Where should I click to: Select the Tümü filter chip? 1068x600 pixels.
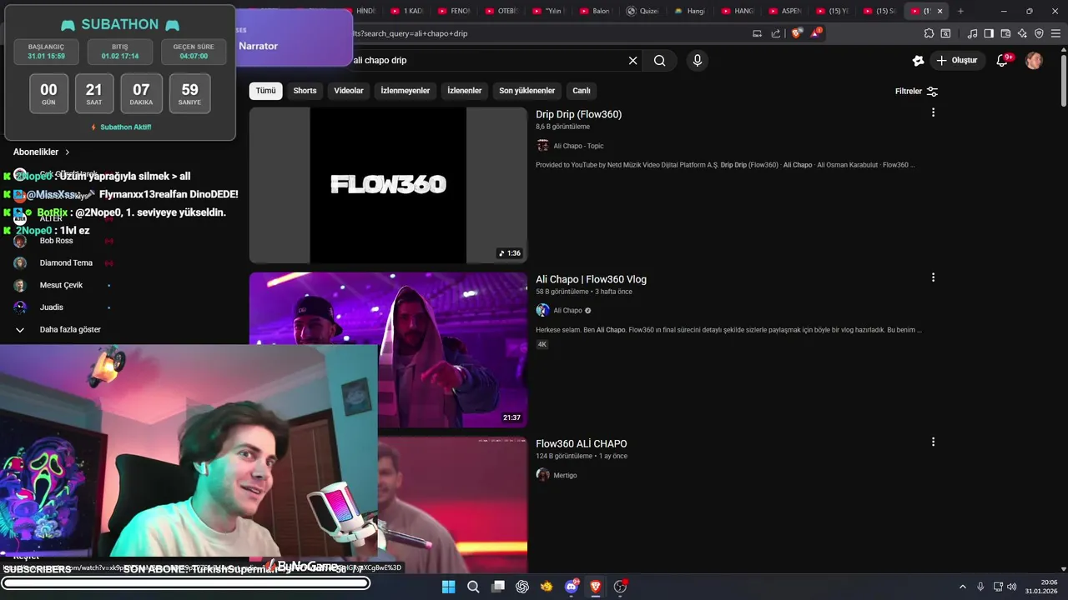click(x=265, y=91)
